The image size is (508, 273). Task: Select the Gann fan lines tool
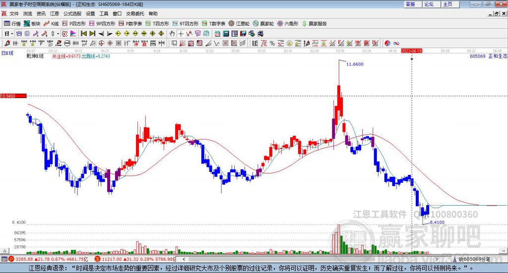[183, 43]
